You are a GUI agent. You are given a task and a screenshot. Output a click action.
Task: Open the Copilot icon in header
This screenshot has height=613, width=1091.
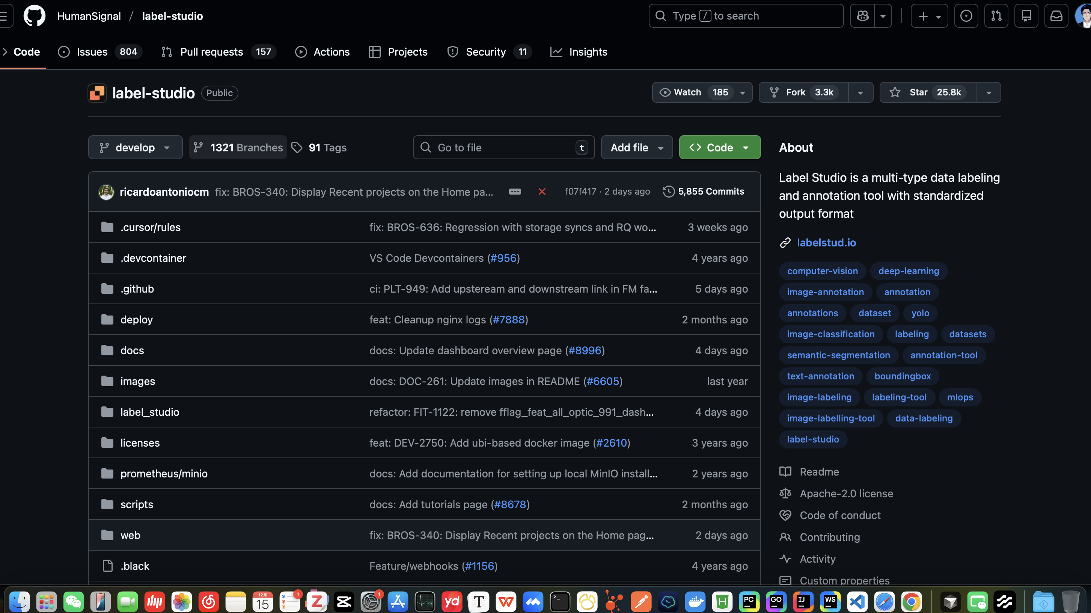coord(862,16)
